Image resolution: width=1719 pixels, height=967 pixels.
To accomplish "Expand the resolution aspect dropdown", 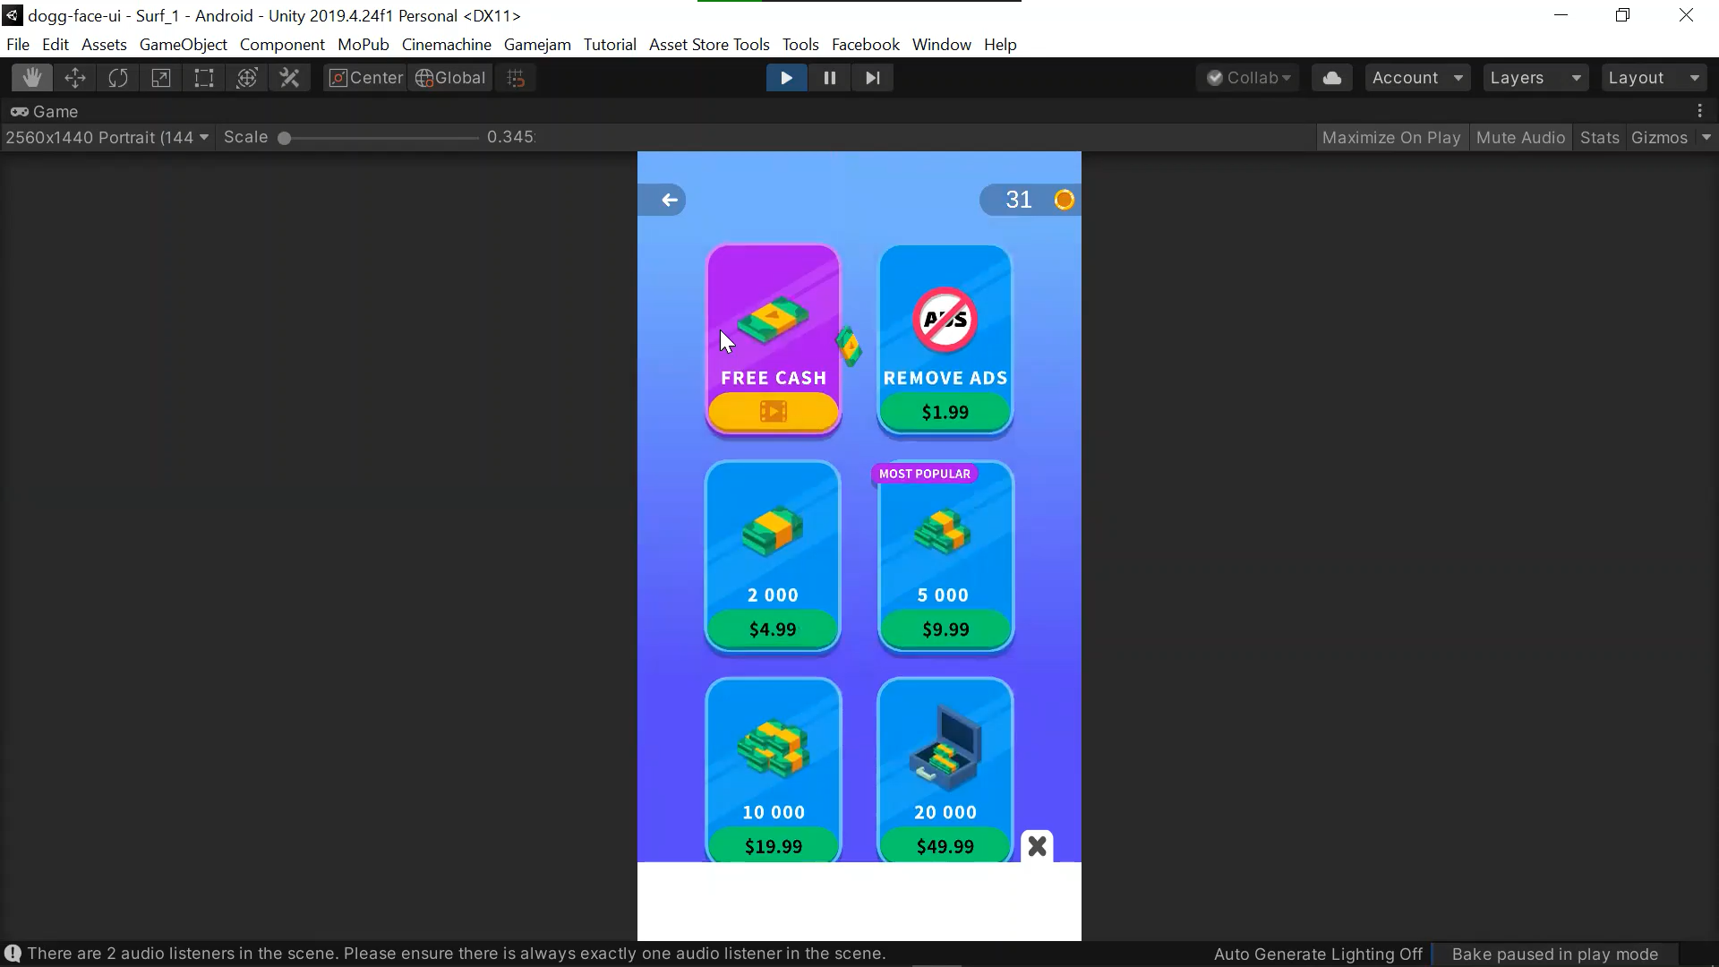I will 107,138.
